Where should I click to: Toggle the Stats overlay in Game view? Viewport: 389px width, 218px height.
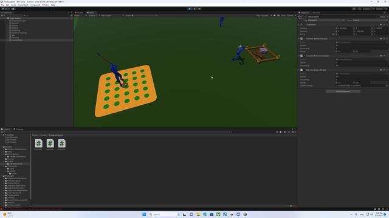pyautogui.click(x=283, y=15)
